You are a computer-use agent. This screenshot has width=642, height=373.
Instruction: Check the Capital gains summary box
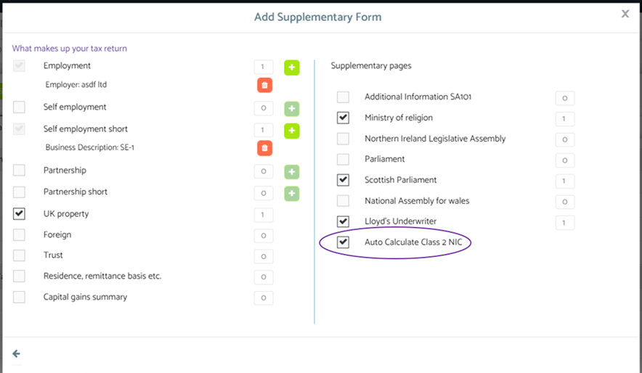point(20,297)
